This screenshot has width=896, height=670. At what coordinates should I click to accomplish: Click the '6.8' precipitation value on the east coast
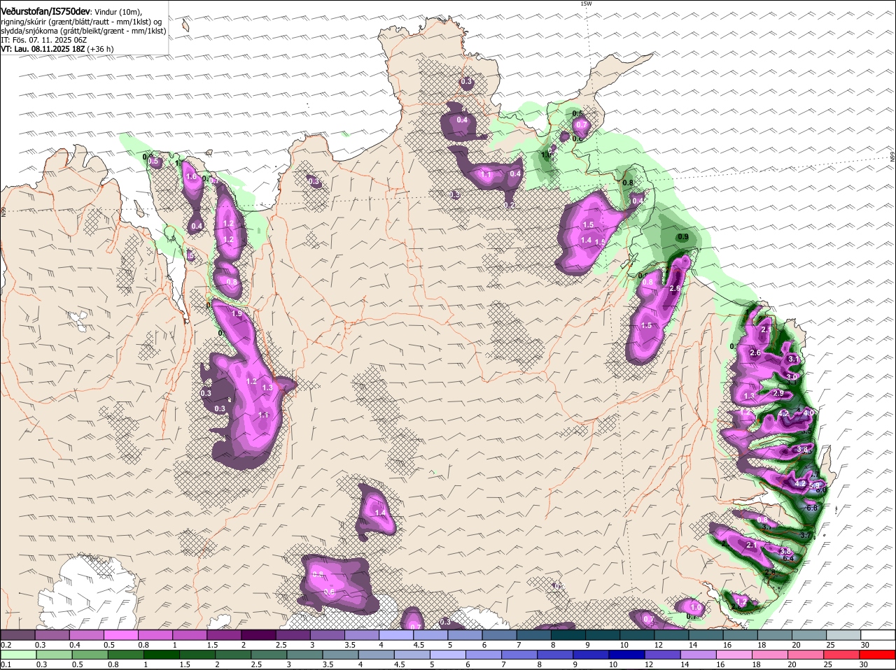point(812,508)
